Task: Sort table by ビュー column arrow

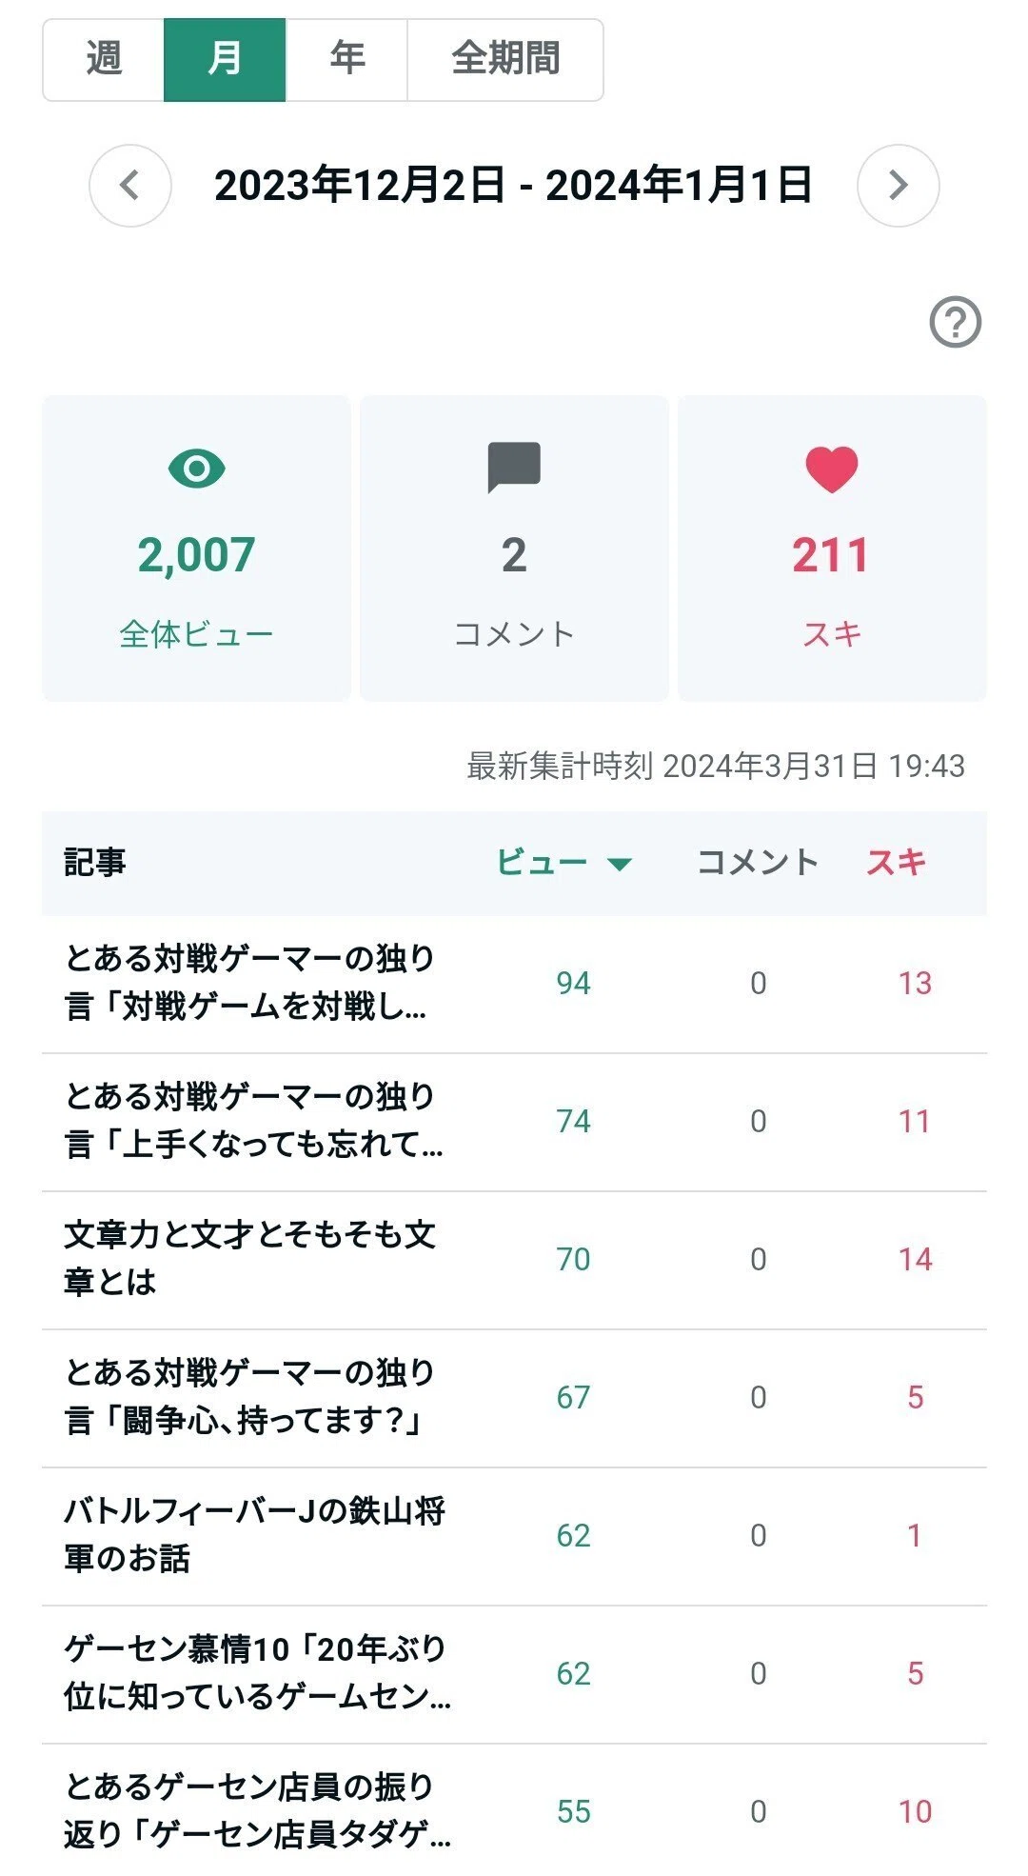Action: point(620,864)
